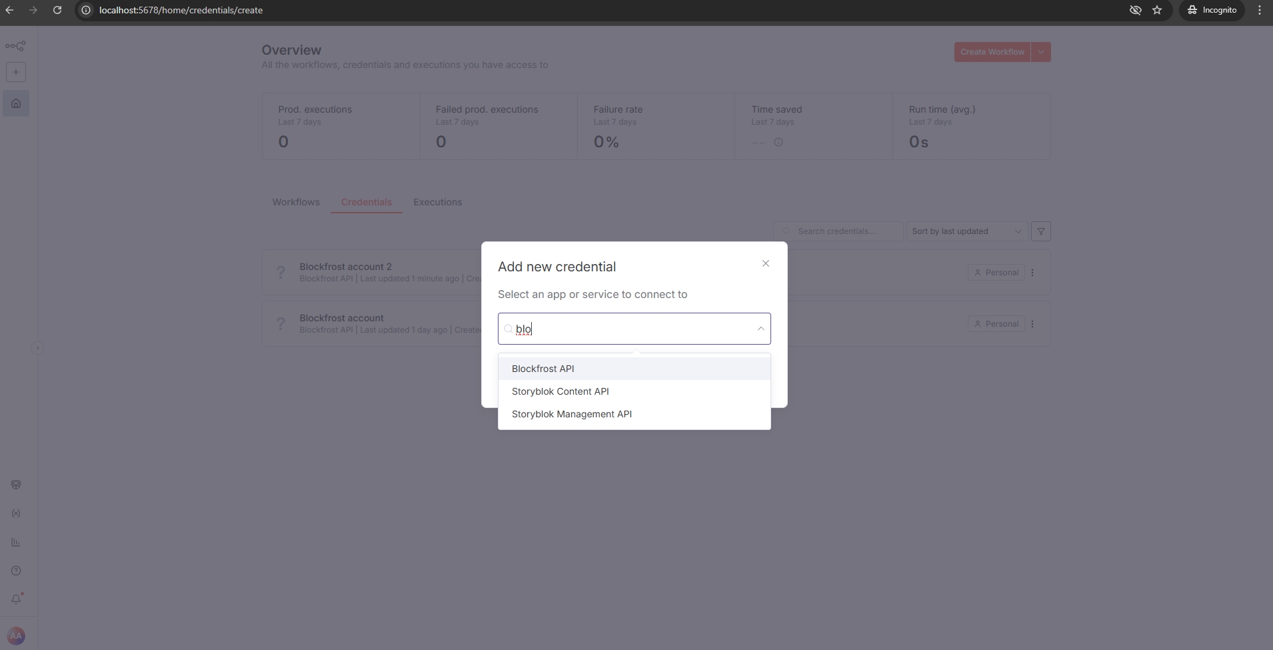Open Prod. executions stat card

pyautogui.click(x=341, y=126)
